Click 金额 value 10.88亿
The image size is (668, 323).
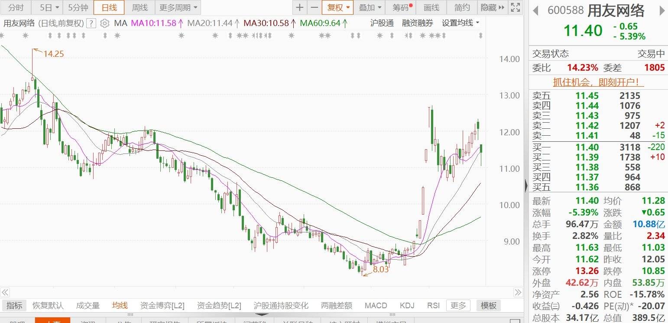tap(648, 225)
